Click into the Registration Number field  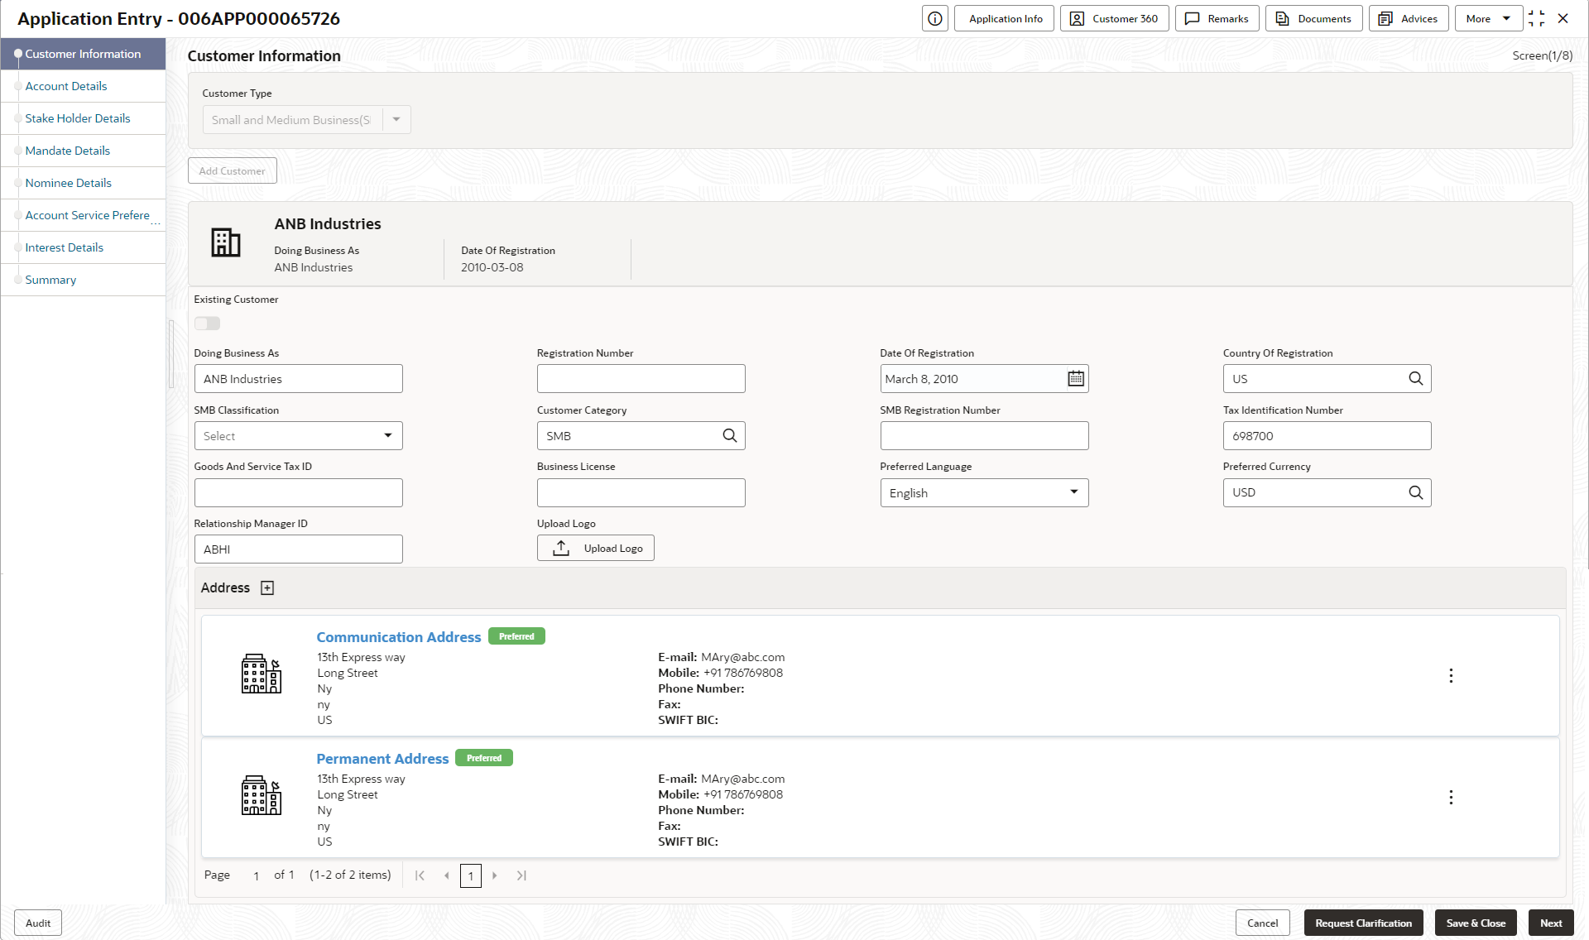pos(641,379)
